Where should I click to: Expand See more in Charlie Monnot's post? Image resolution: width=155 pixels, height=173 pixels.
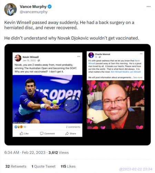point(138,78)
